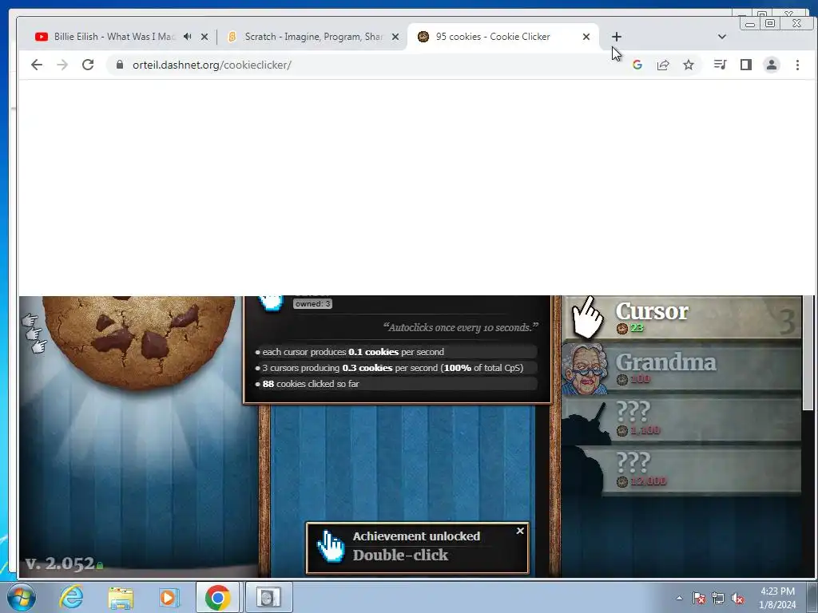Viewport: 818px width, 613px height.
Task: Click the muted volume tray icon
Action: [x=737, y=598]
